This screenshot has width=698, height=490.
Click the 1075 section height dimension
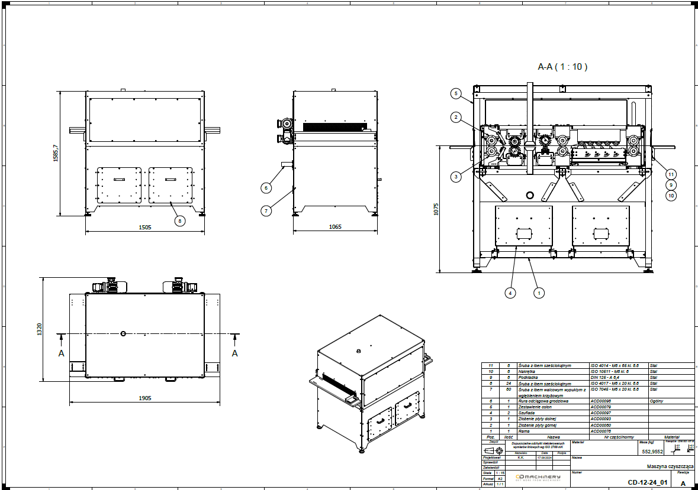436,209
